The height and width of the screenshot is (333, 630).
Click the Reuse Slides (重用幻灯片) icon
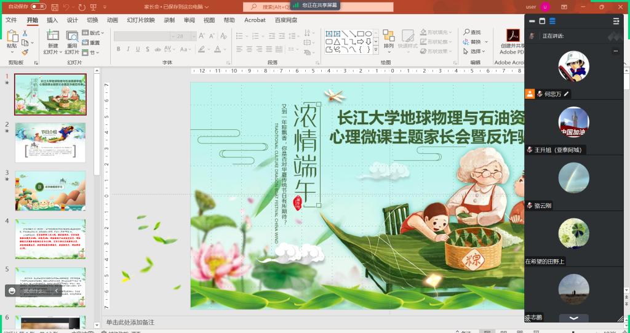(72, 35)
